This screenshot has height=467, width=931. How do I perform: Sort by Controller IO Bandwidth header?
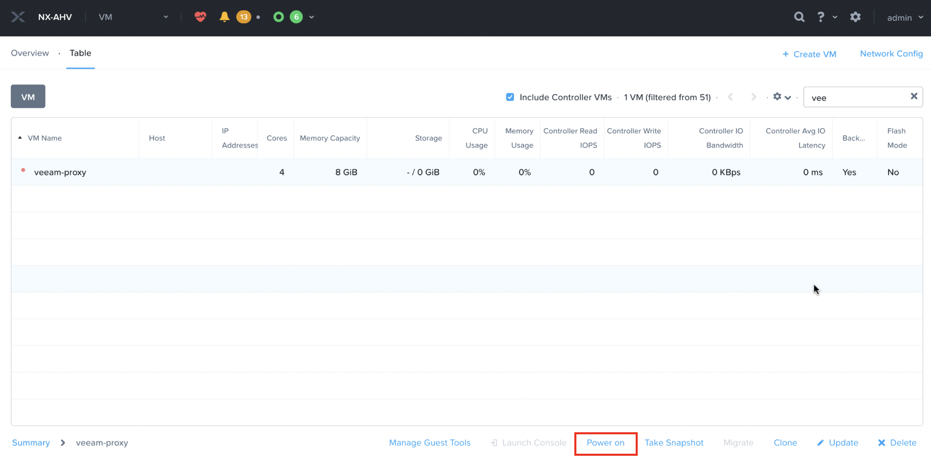click(721, 138)
